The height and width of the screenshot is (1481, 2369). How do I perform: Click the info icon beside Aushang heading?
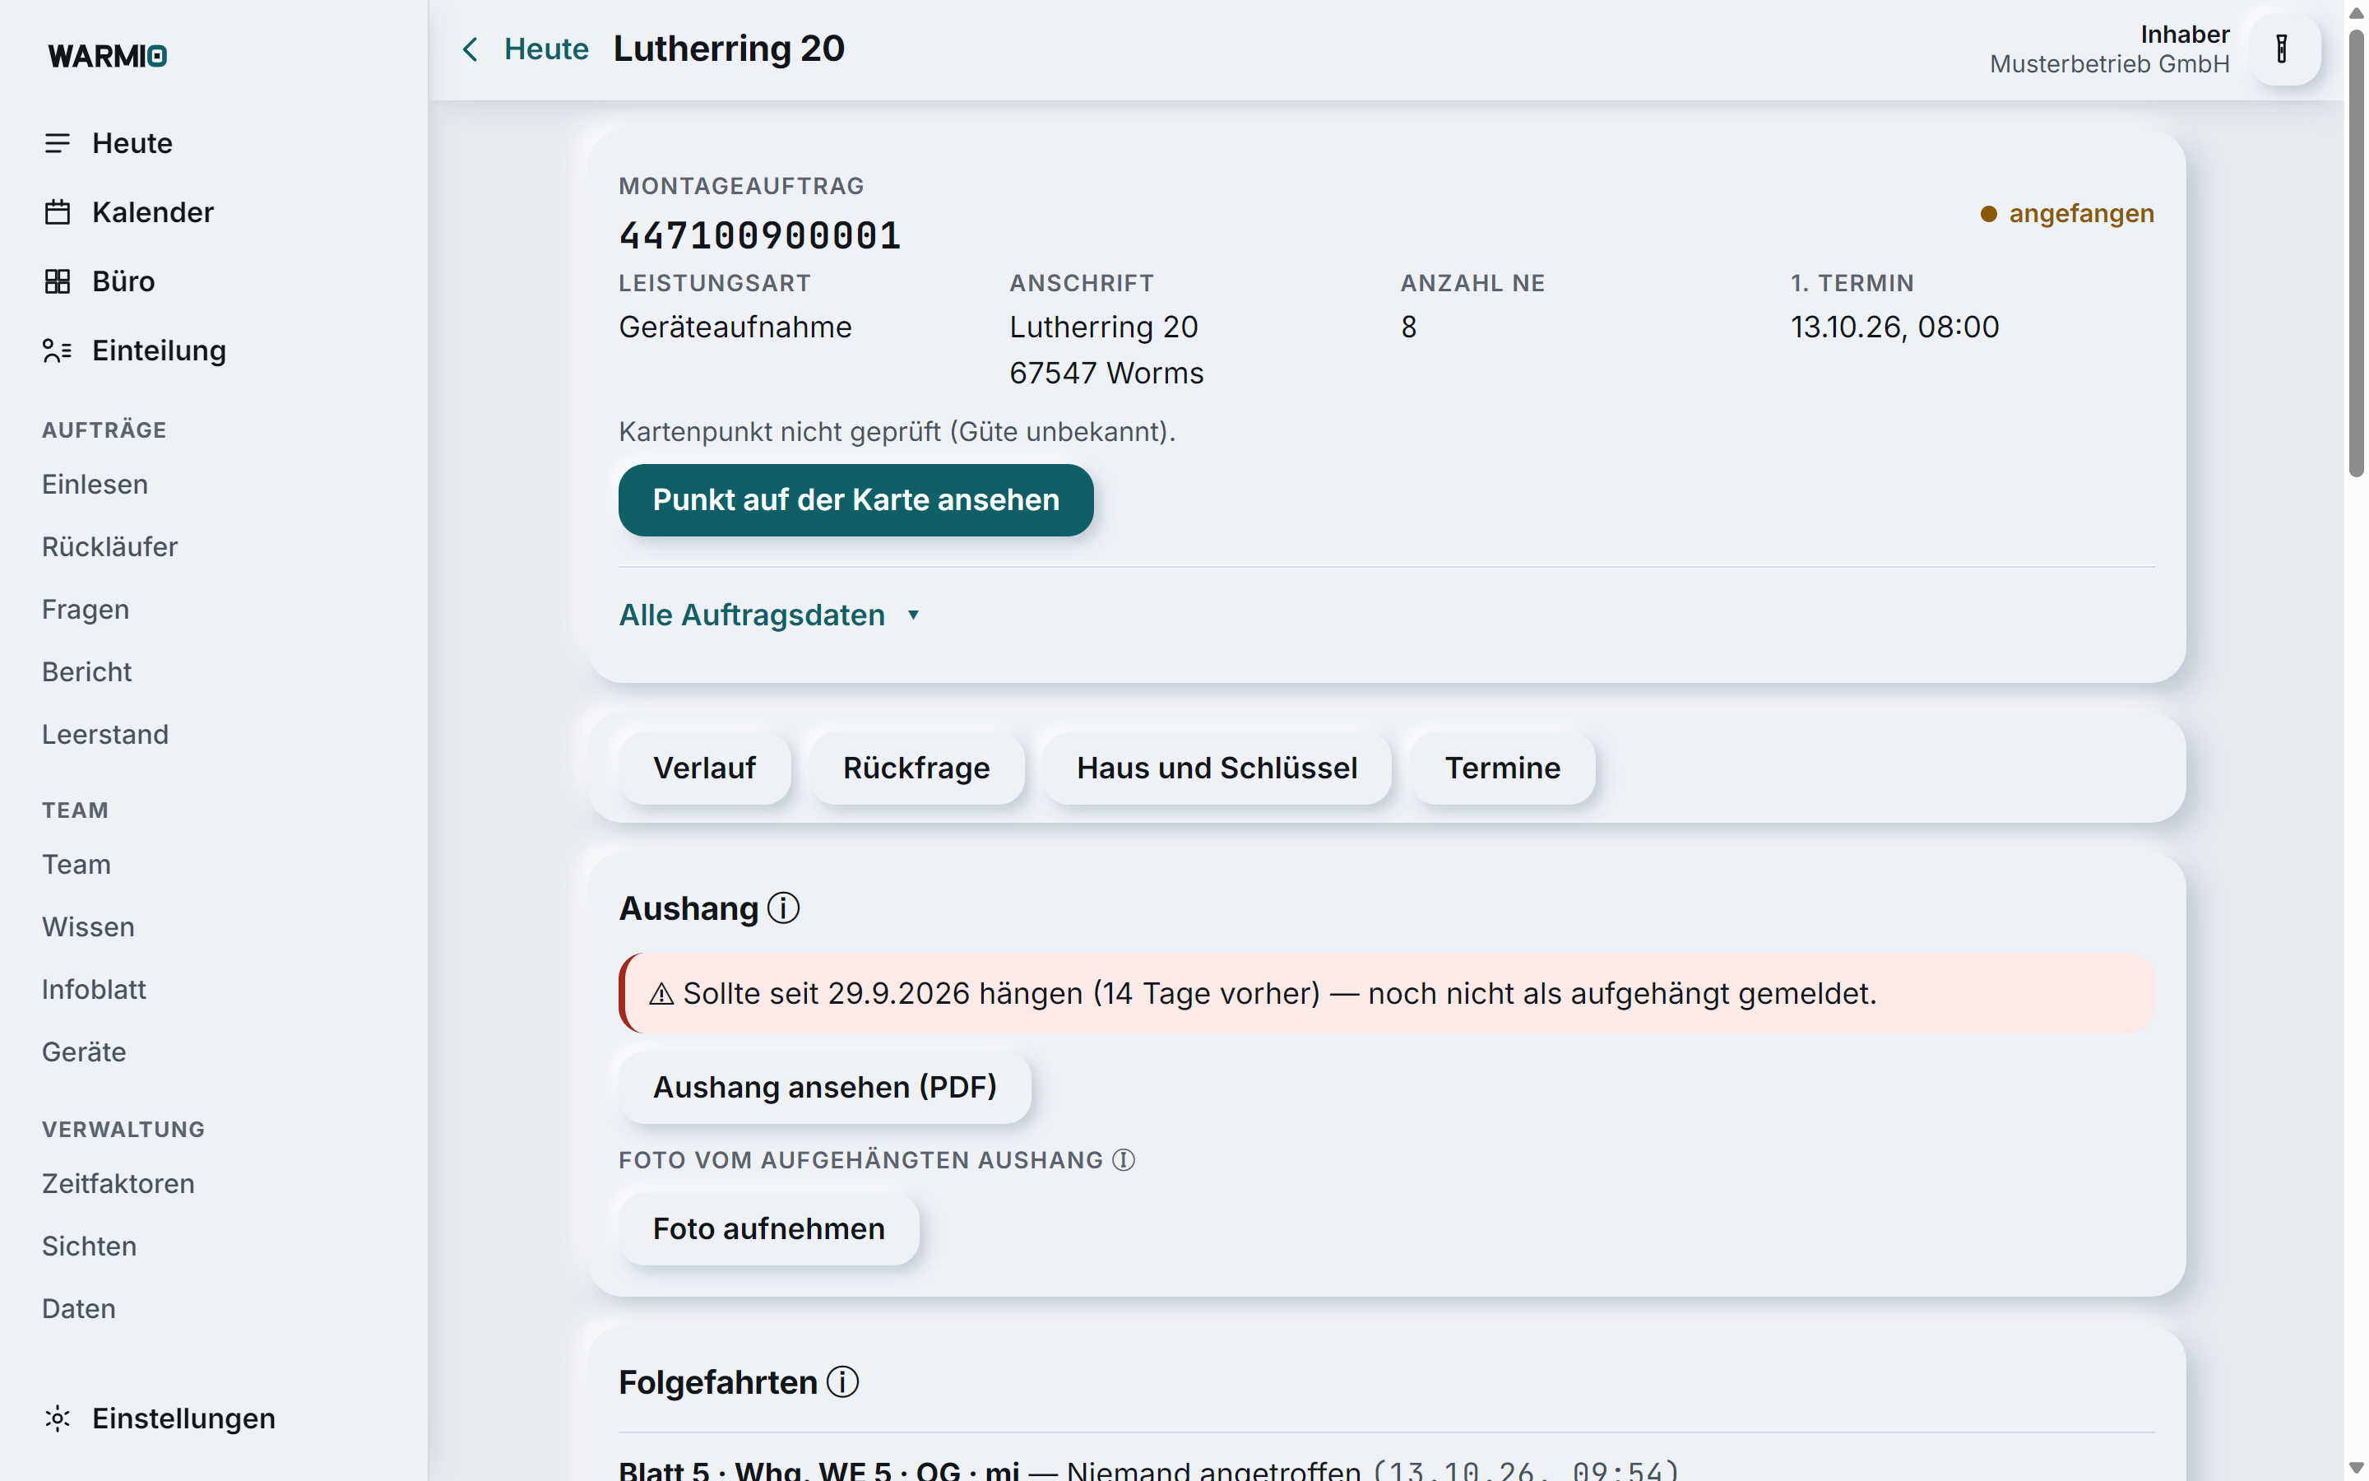(783, 908)
